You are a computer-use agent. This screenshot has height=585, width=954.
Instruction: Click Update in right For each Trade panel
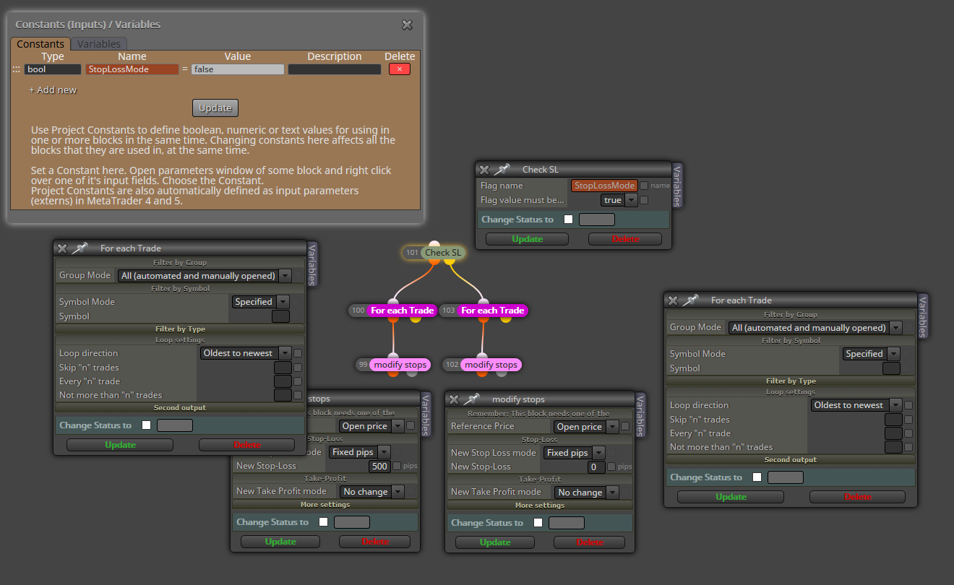(x=731, y=497)
